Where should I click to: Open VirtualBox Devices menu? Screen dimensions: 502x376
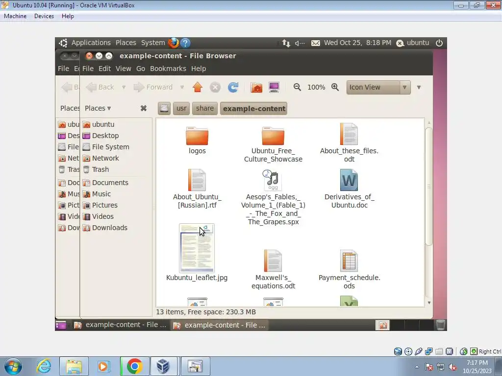coord(44,16)
